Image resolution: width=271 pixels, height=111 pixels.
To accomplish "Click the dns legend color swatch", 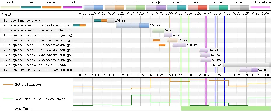I will (x=31, y=8).
